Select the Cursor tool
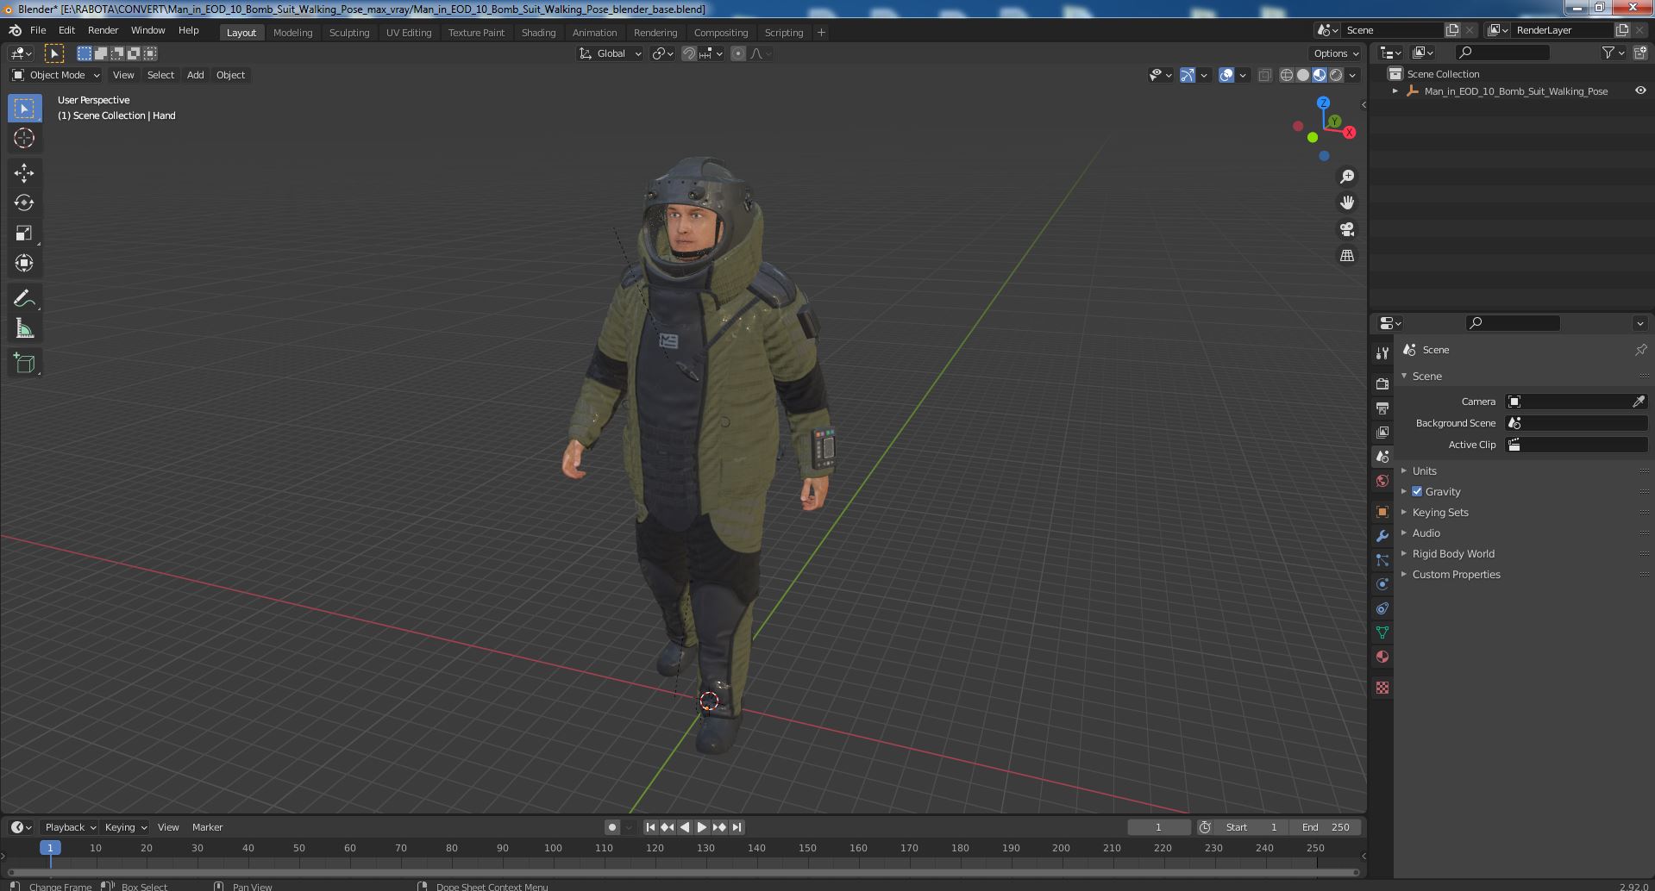This screenshot has width=1655, height=891. (x=24, y=138)
